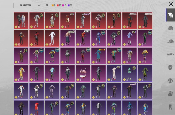Select the white tracksuit with red-green trim
175x115 pixels.
pos(21,91)
